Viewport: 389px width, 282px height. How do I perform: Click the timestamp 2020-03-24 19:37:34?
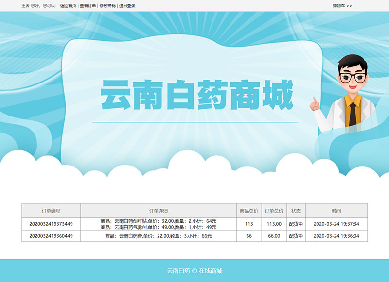point(336,224)
